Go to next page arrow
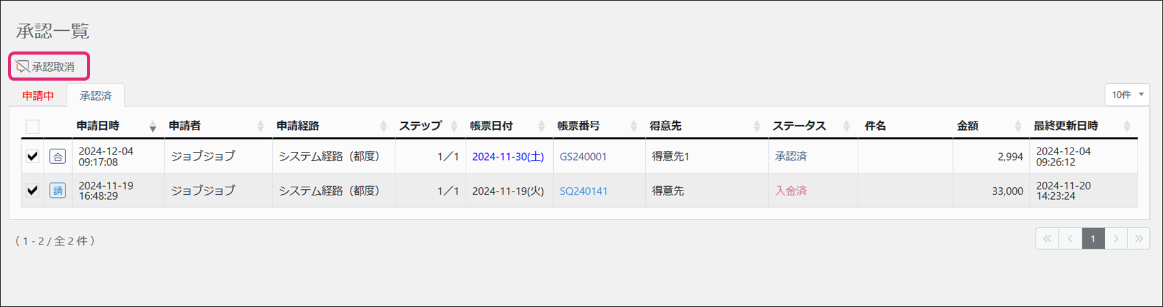1163x307 pixels. (x=1116, y=239)
